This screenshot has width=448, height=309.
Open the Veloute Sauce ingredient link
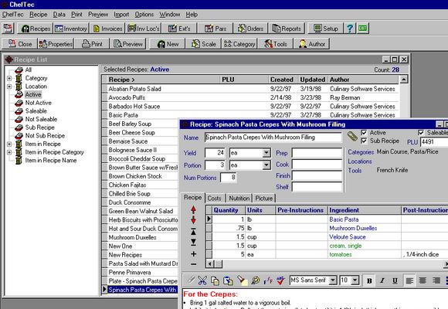click(x=347, y=237)
